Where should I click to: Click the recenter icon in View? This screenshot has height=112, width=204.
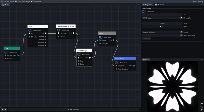(x=202, y=110)
